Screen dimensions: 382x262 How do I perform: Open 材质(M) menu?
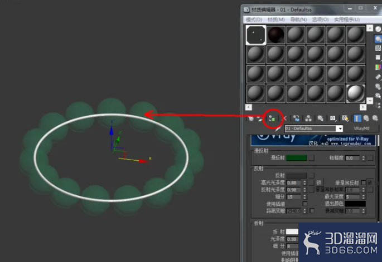click(x=276, y=19)
